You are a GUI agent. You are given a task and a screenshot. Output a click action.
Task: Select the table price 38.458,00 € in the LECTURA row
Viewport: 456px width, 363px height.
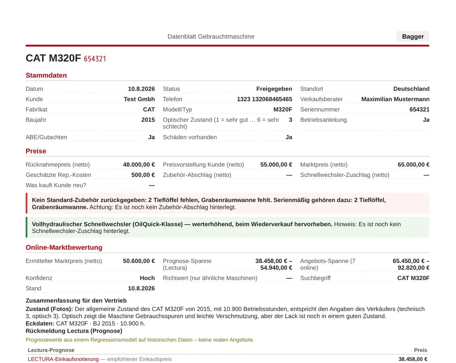(x=413, y=359)
